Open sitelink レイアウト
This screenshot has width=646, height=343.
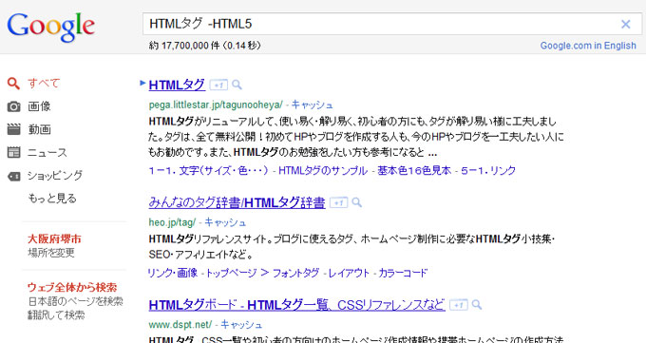click(x=349, y=273)
